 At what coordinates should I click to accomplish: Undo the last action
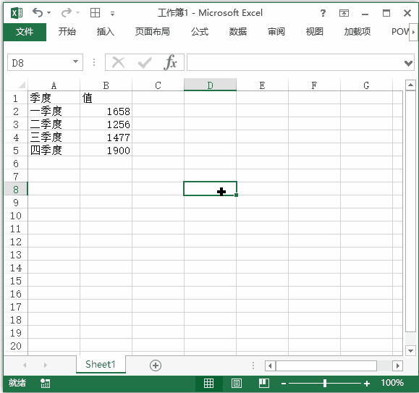point(38,12)
